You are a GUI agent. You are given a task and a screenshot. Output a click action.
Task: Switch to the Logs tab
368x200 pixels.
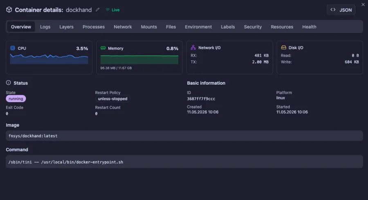pyautogui.click(x=45, y=26)
